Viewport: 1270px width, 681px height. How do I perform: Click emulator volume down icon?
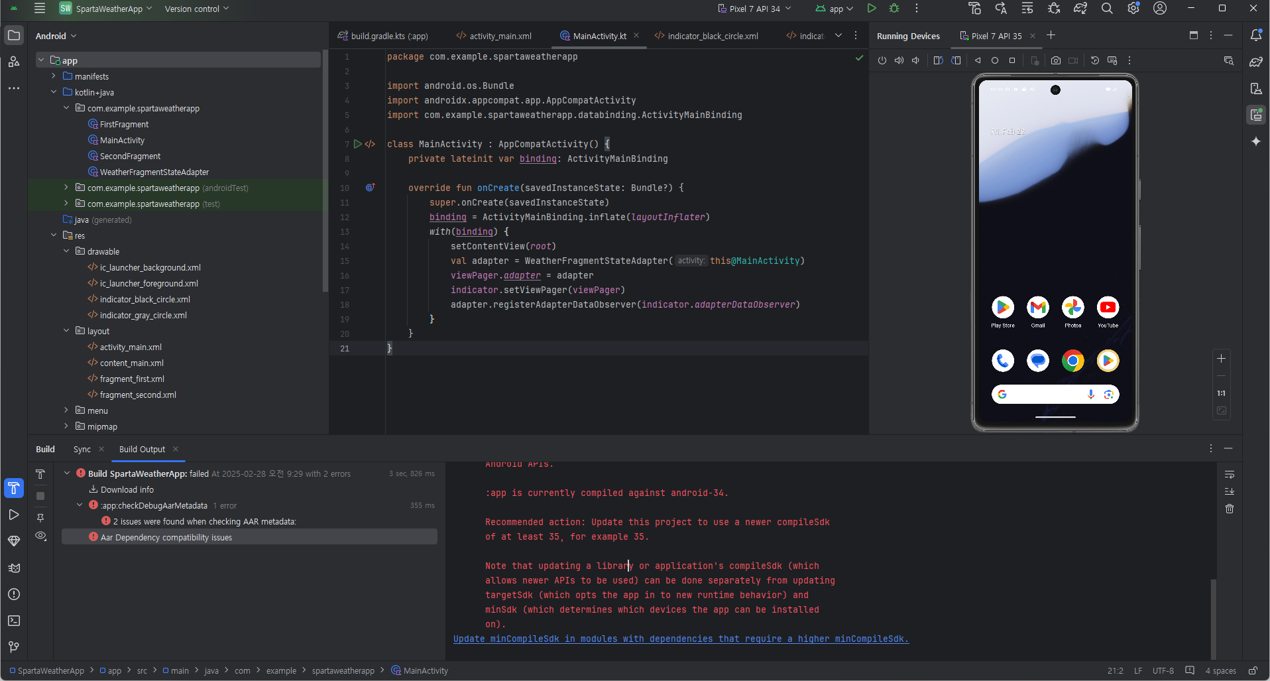coord(915,60)
